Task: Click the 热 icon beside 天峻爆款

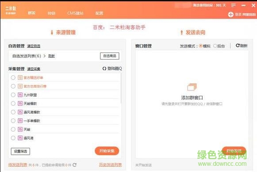Action: (x=20, y=103)
